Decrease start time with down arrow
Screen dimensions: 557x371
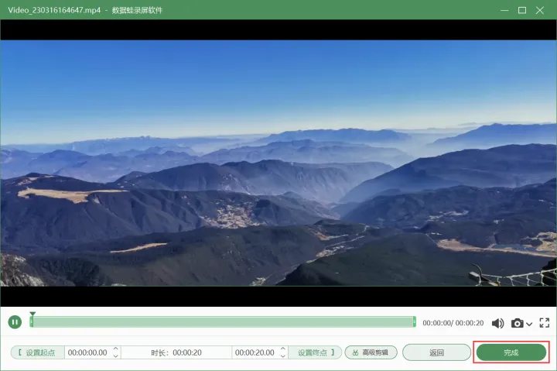coord(116,356)
